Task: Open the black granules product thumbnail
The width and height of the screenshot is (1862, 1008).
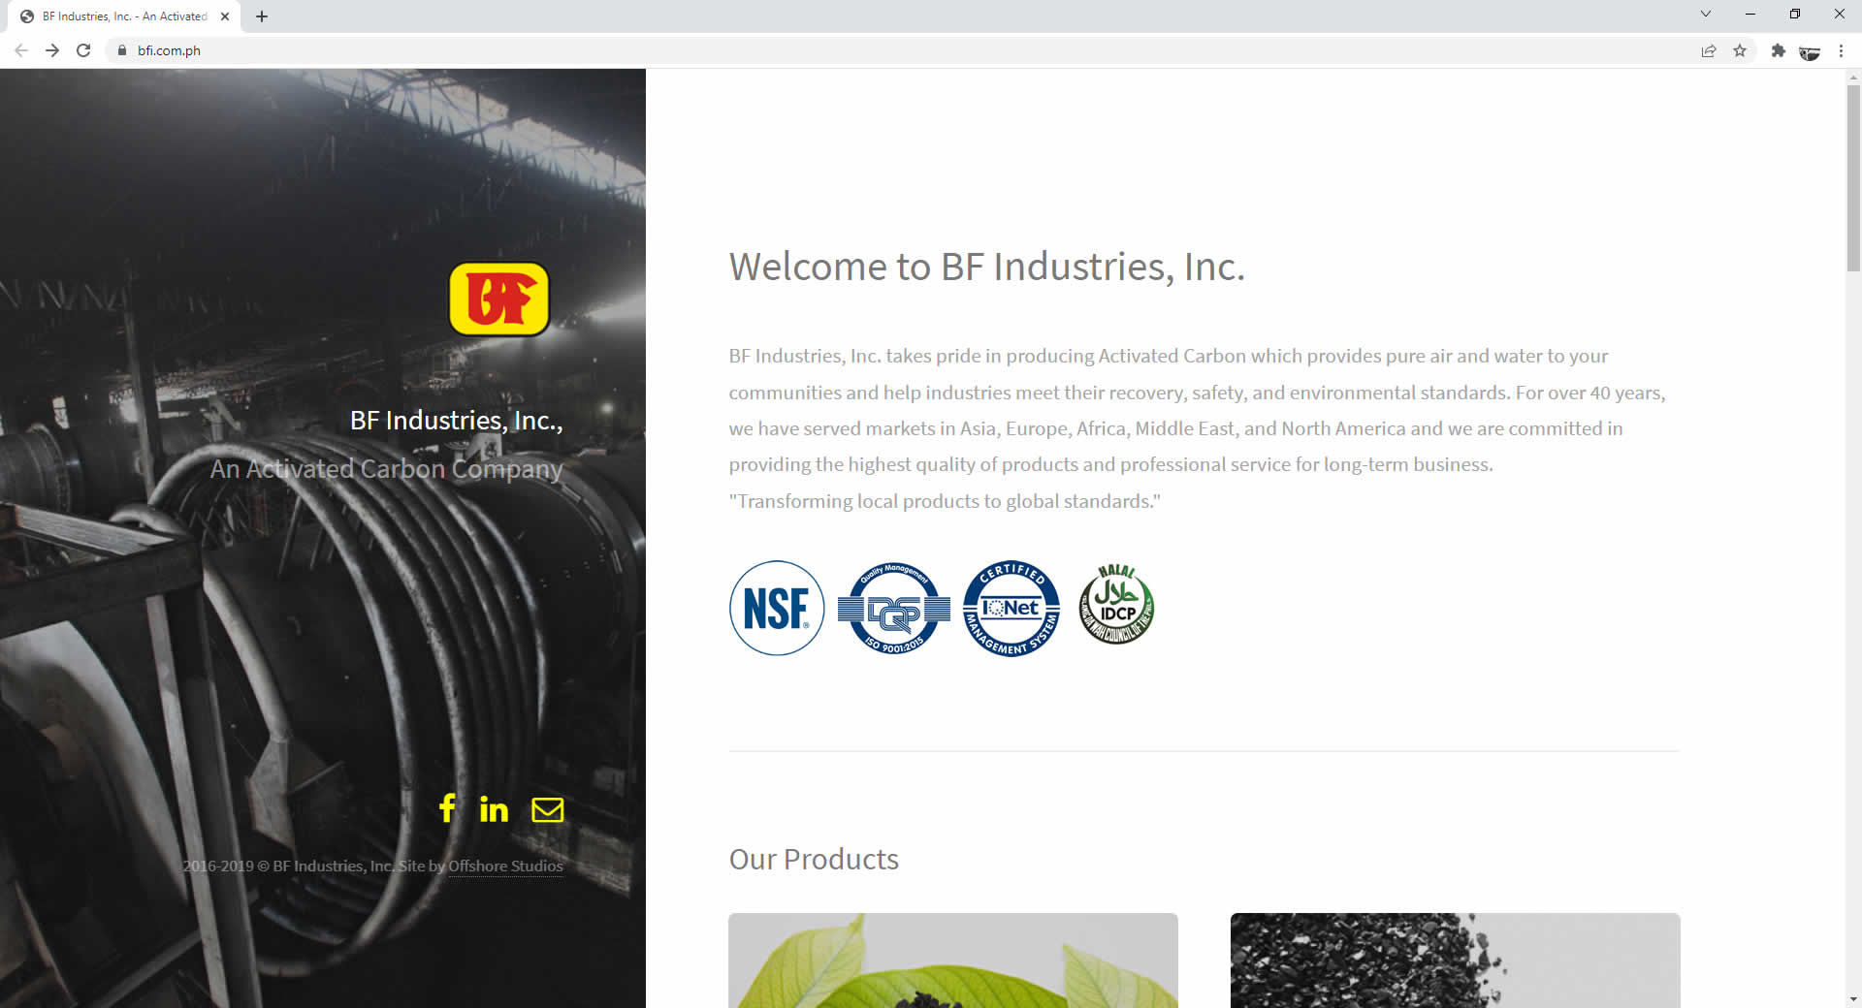Action: click(1455, 961)
